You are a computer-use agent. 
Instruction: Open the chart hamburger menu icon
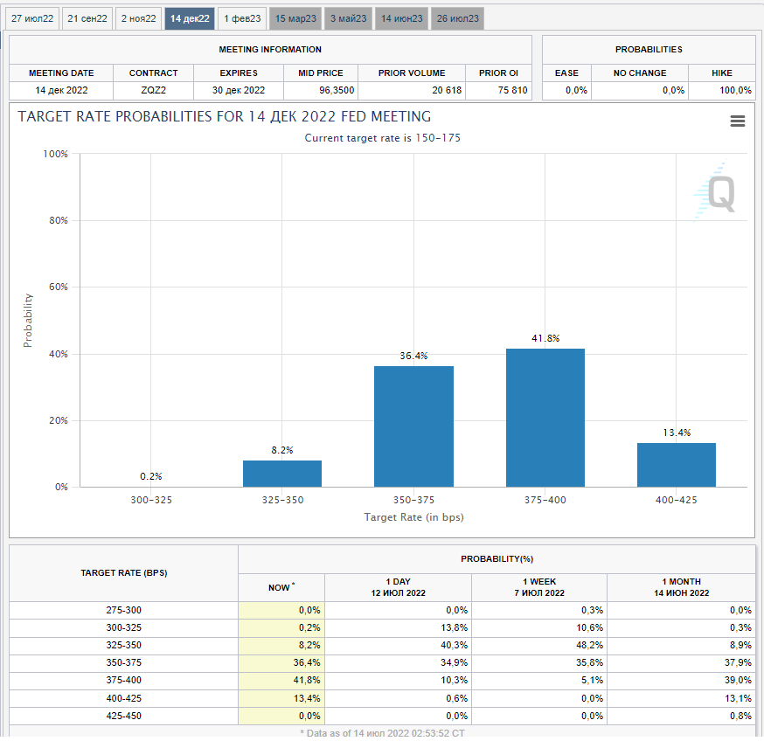point(737,121)
